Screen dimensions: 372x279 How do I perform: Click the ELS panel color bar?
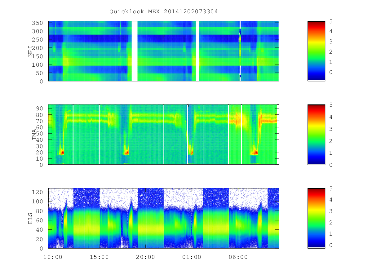point(316,218)
